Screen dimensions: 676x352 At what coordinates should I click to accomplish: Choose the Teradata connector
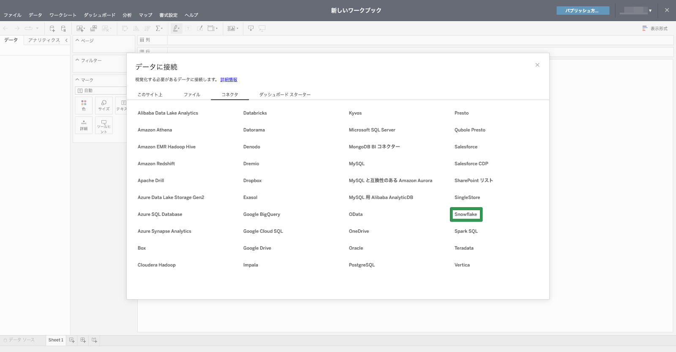point(464,248)
